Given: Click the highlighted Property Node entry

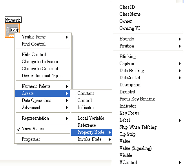Looking at the screenshot, I should point(91,132).
